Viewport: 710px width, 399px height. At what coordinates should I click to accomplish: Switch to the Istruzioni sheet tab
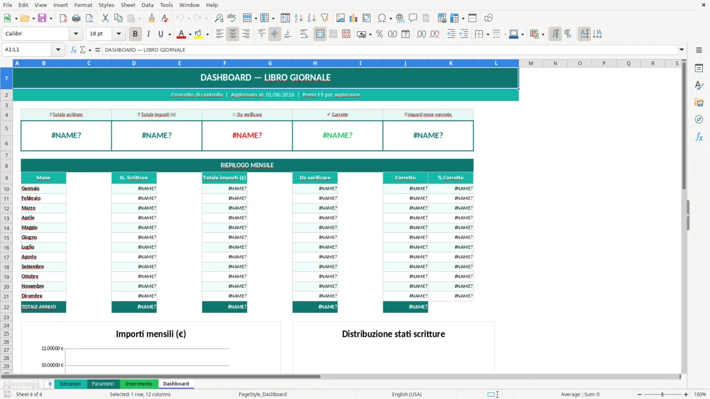pyautogui.click(x=70, y=384)
